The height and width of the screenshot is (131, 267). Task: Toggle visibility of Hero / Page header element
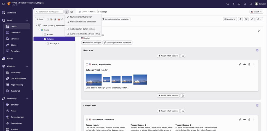(x=245, y=64)
